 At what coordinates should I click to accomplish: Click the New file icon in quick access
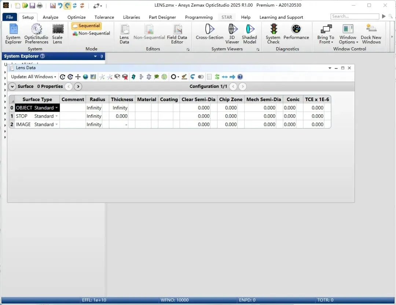point(18,5)
